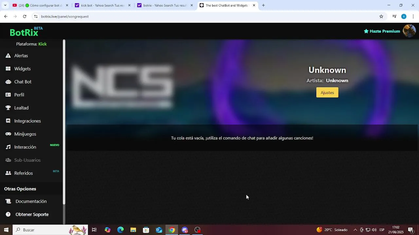Image resolution: width=419 pixels, height=235 pixels.
Task: Click ESP language indicator
Action: coord(382,230)
